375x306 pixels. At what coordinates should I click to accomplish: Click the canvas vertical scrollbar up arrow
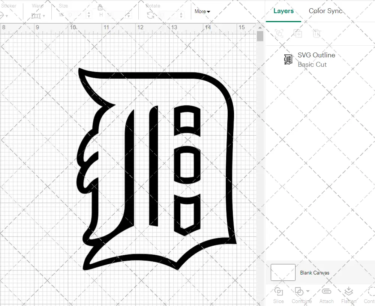click(x=260, y=27)
